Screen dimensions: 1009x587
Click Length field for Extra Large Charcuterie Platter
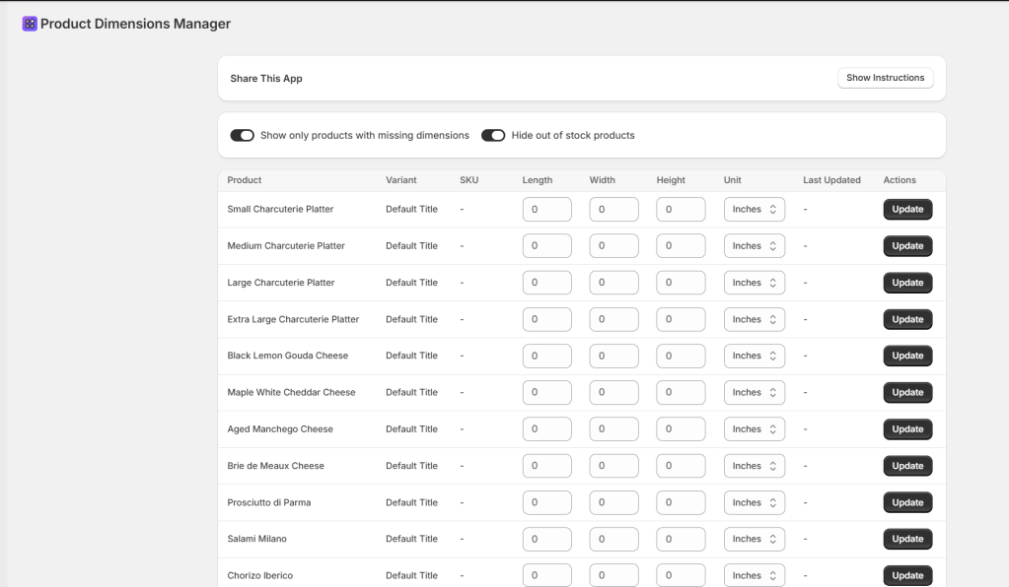[x=546, y=319]
